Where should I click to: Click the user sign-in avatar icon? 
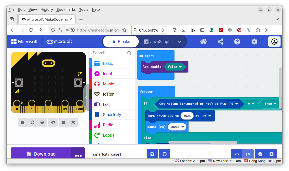point(274,42)
